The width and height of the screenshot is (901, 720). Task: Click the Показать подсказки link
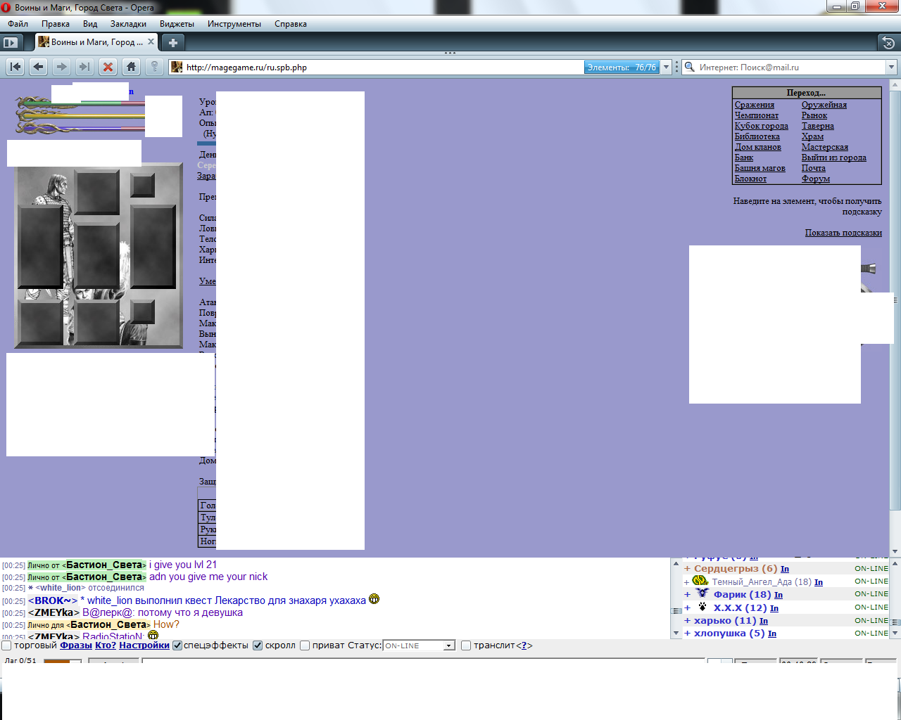click(843, 233)
